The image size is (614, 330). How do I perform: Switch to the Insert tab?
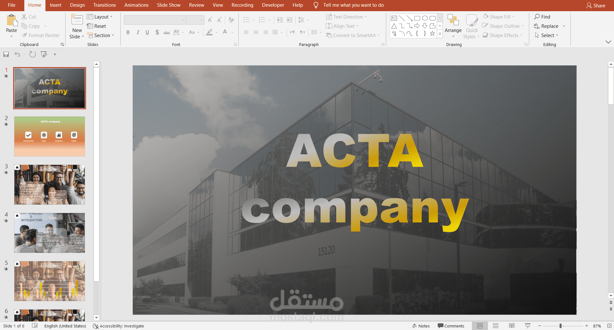point(56,5)
